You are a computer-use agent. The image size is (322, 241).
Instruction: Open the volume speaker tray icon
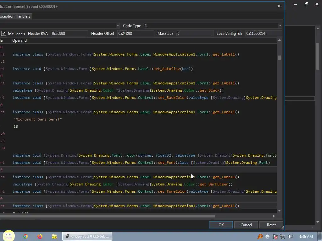click(x=290, y=237)
